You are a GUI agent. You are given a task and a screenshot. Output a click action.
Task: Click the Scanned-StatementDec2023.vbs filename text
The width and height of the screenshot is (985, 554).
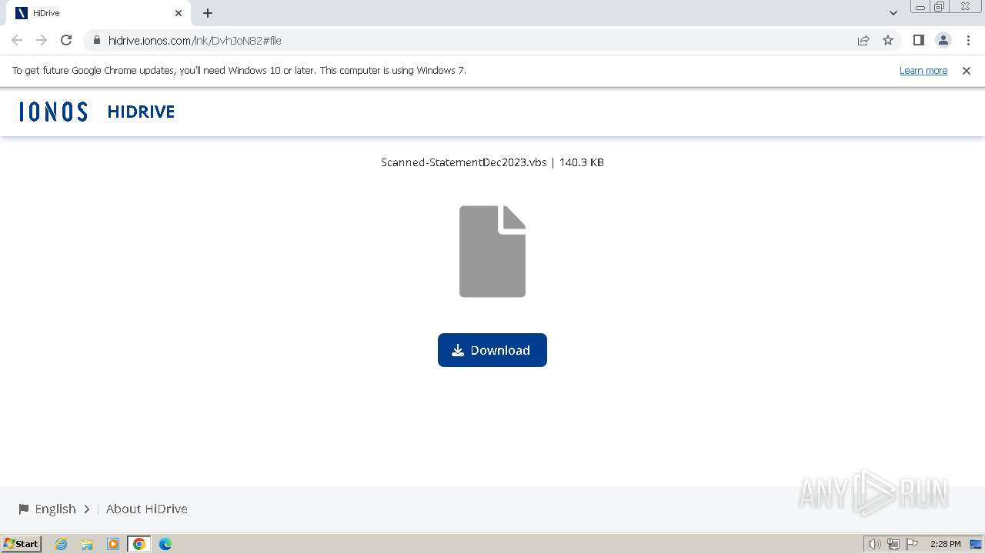(464, 162)
